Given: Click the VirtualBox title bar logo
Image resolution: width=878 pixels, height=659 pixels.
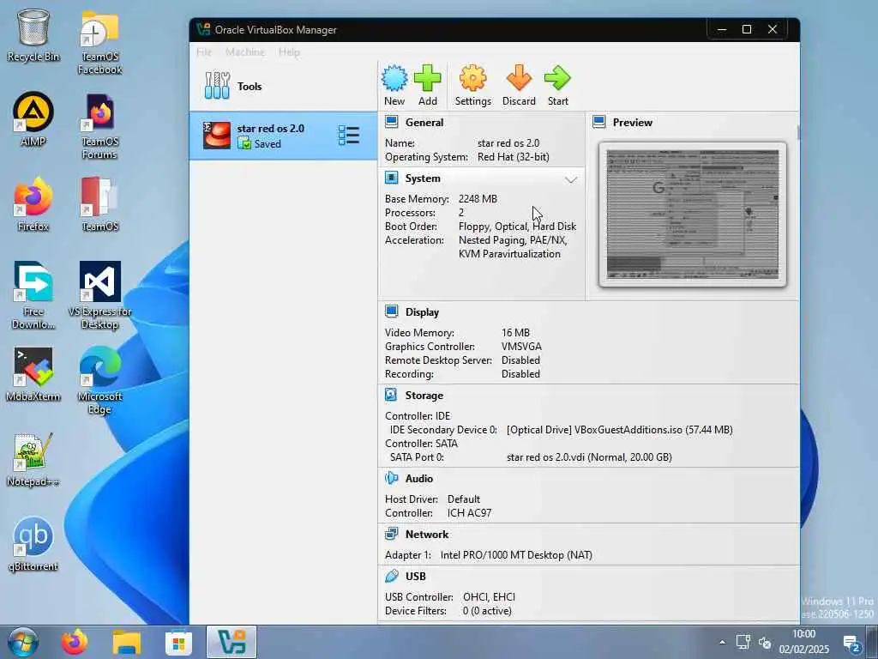Looking at the screenshot, I should (203, 29).
